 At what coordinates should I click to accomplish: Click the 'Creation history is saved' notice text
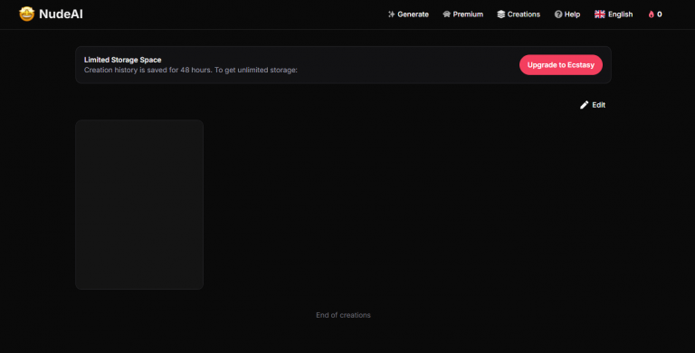coord(191,70)
